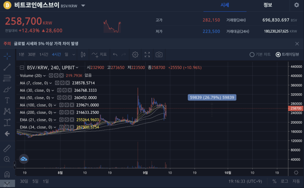Switch to the 정보 tab
The image size is (304, 188).
[x=268, y=5]
